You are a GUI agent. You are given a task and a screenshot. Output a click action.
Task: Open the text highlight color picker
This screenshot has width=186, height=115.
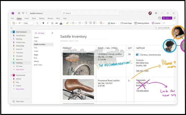(68, 23)
